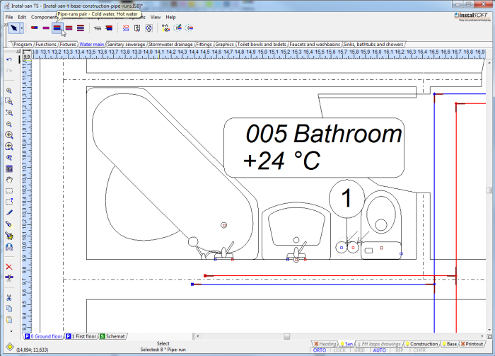Toggle AUTO mode in status bar
This screenshot has height=356, width=495.
pyautogui.click(x=379, y=350)
